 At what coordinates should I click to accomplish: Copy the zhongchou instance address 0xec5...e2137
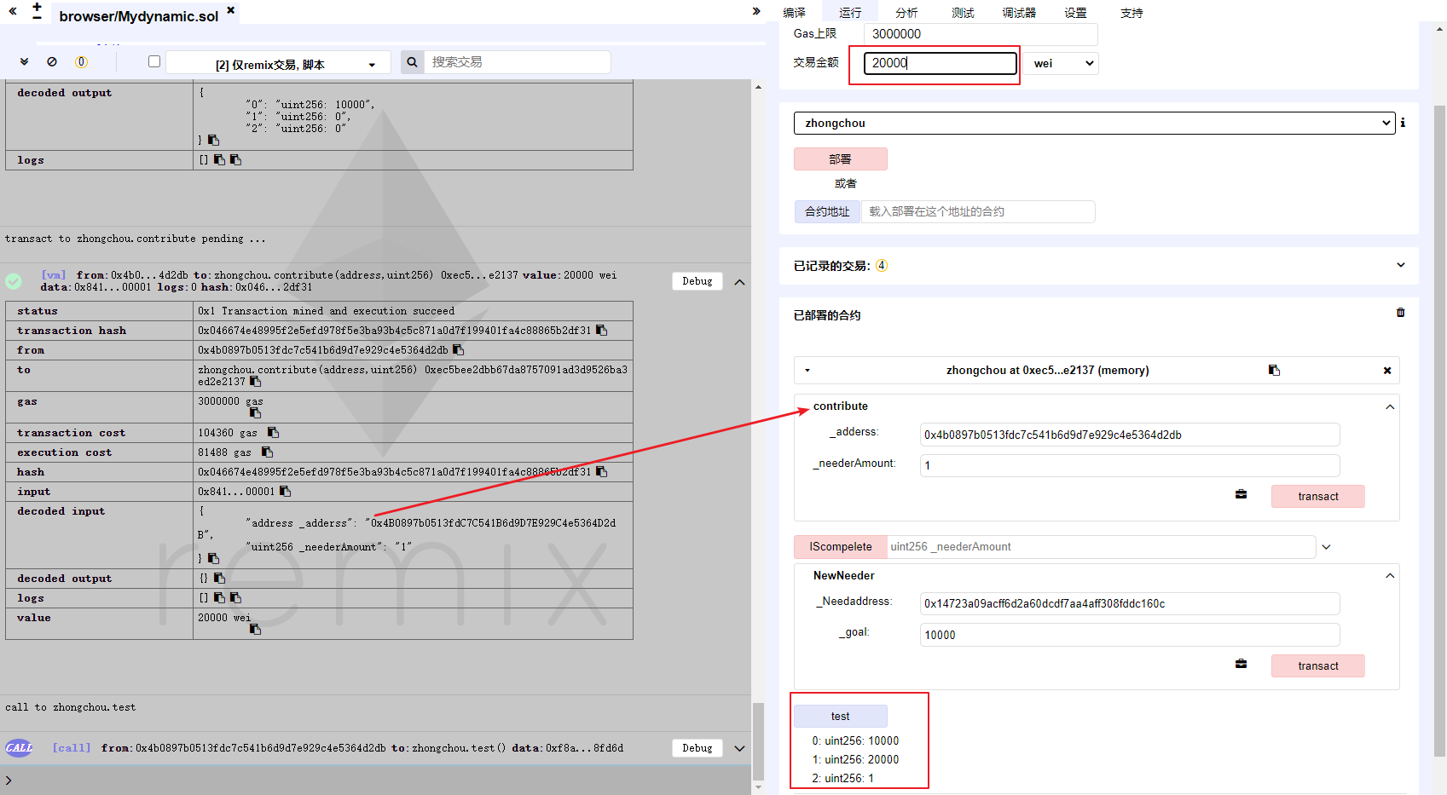tap(1274, 370)
